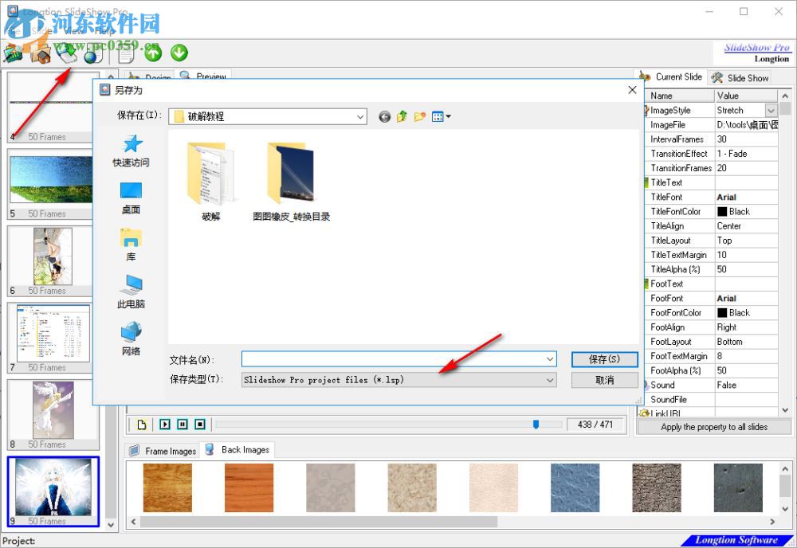Click Apply the property to all slides
The width and height of the screenshot is (797, 548).
(x=713, y=427)
